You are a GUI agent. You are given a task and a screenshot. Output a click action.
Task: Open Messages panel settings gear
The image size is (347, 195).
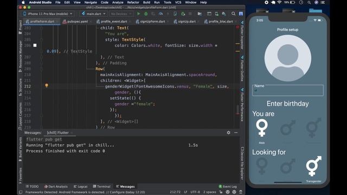[228, 132]
